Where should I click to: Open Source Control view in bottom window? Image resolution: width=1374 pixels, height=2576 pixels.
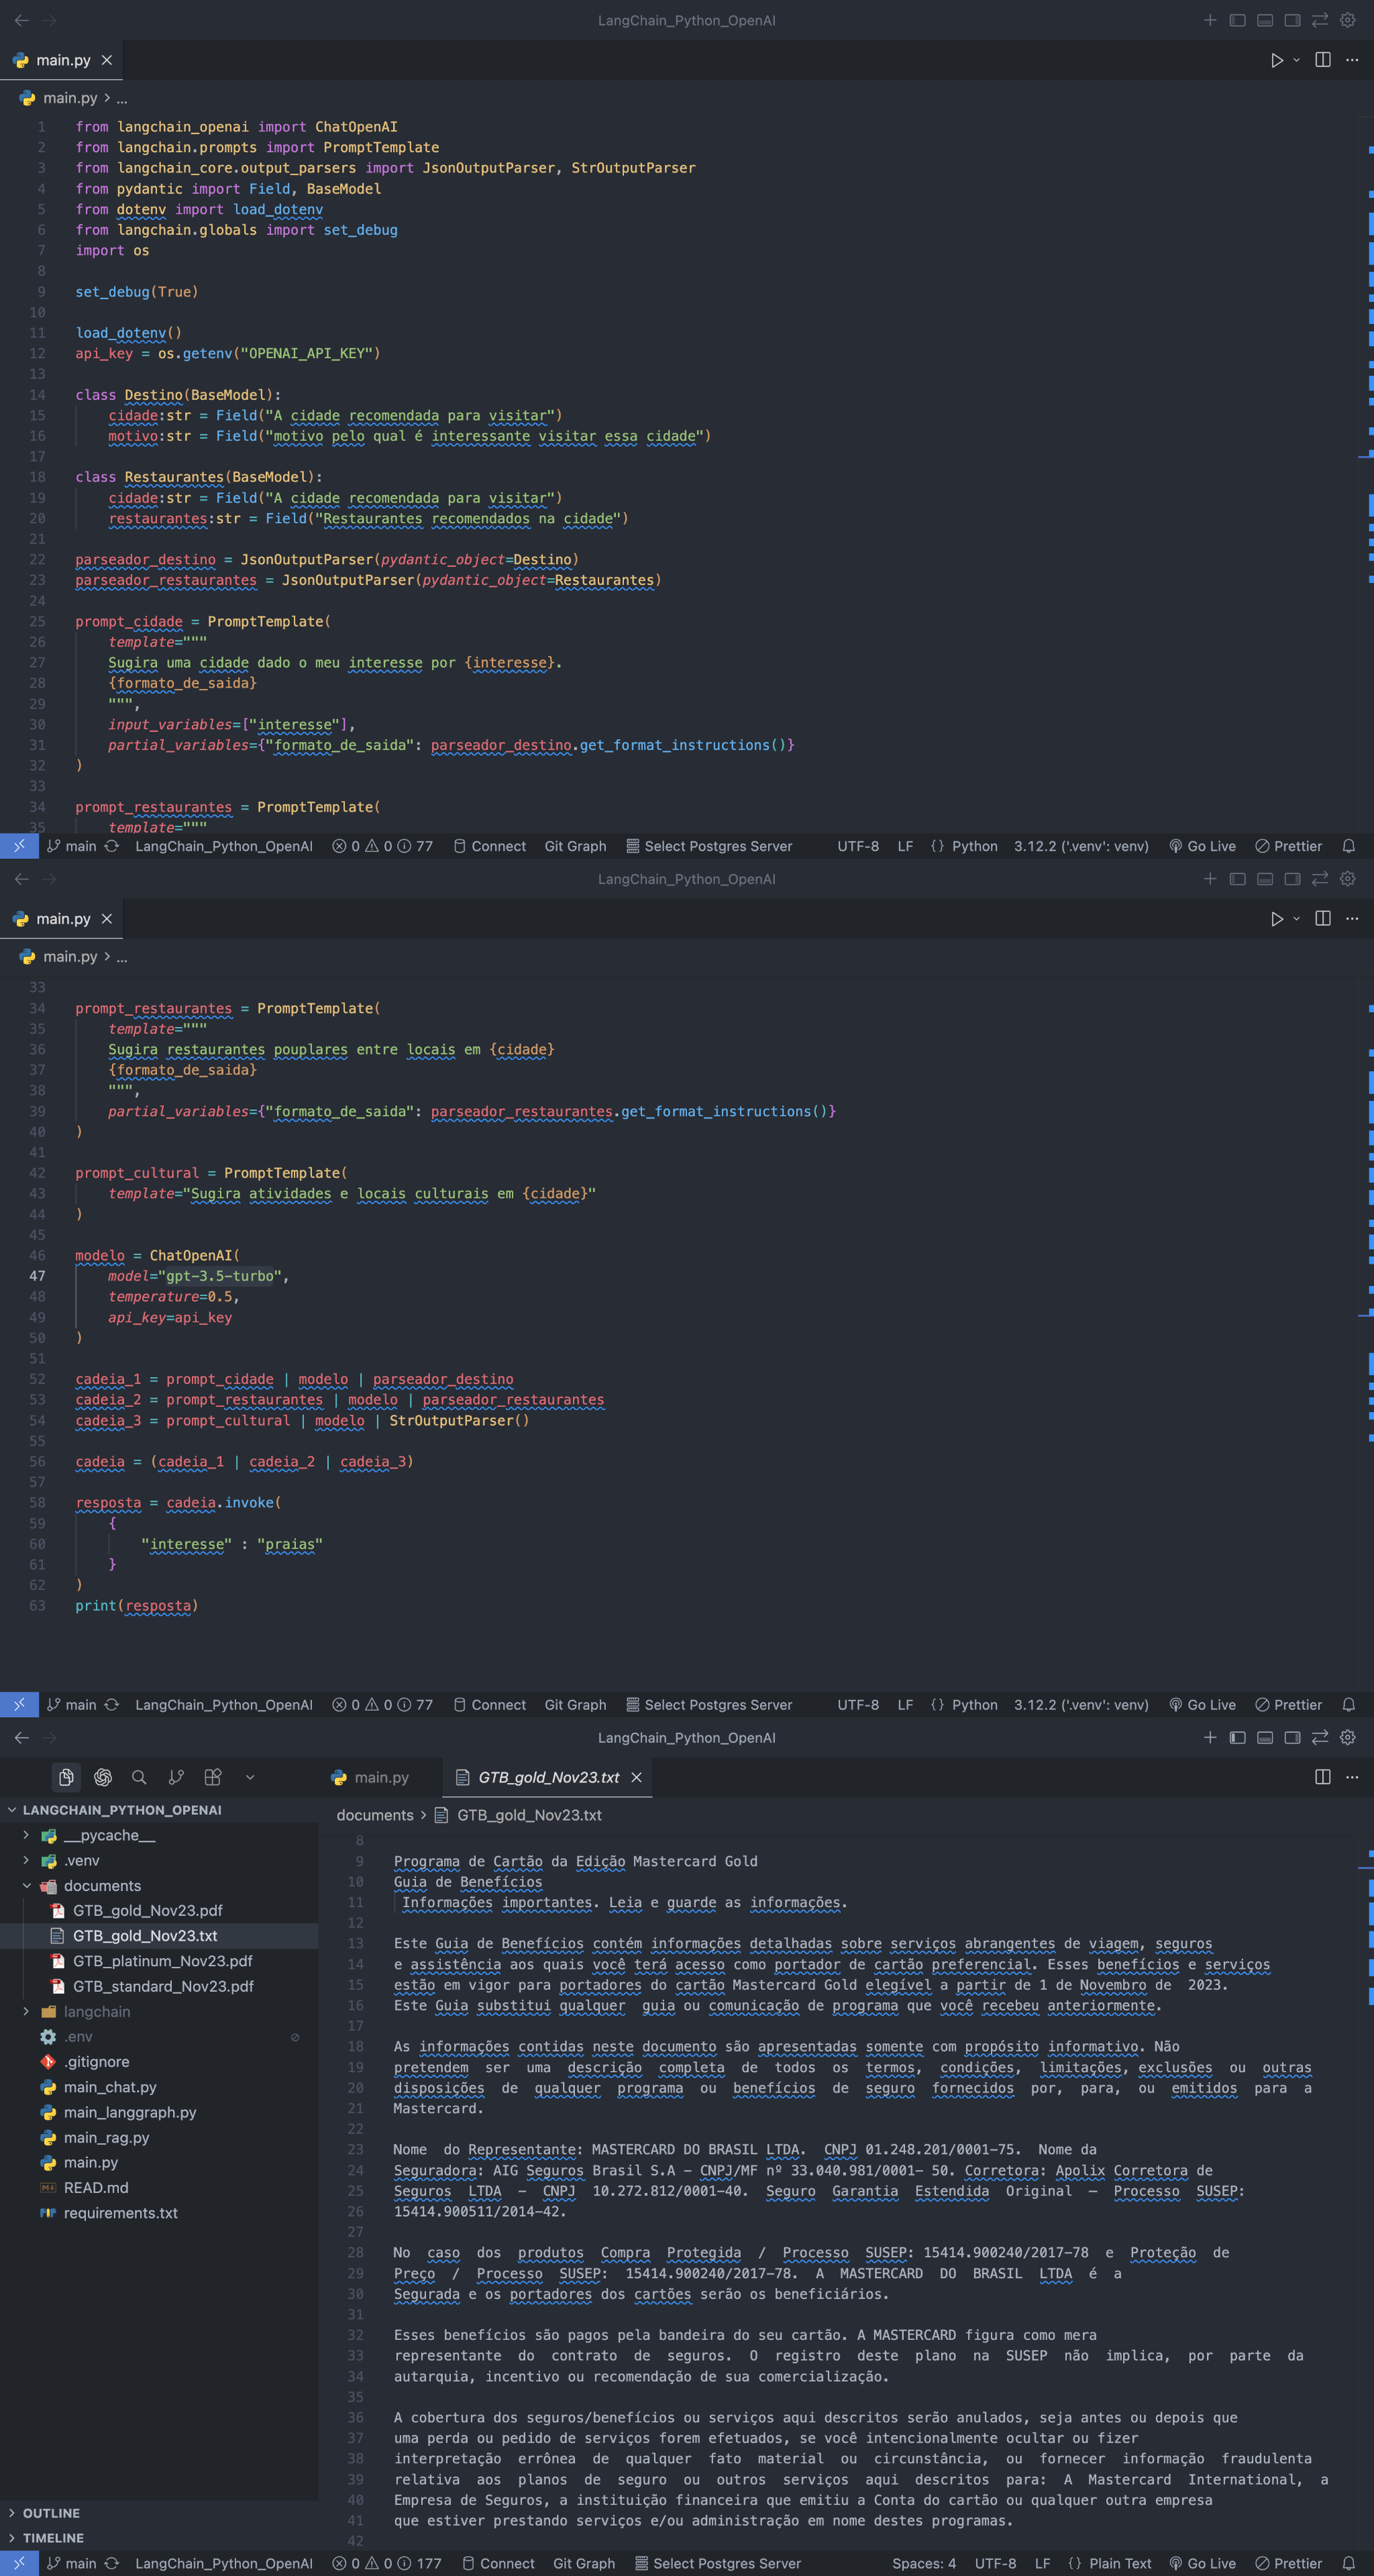176,1777
